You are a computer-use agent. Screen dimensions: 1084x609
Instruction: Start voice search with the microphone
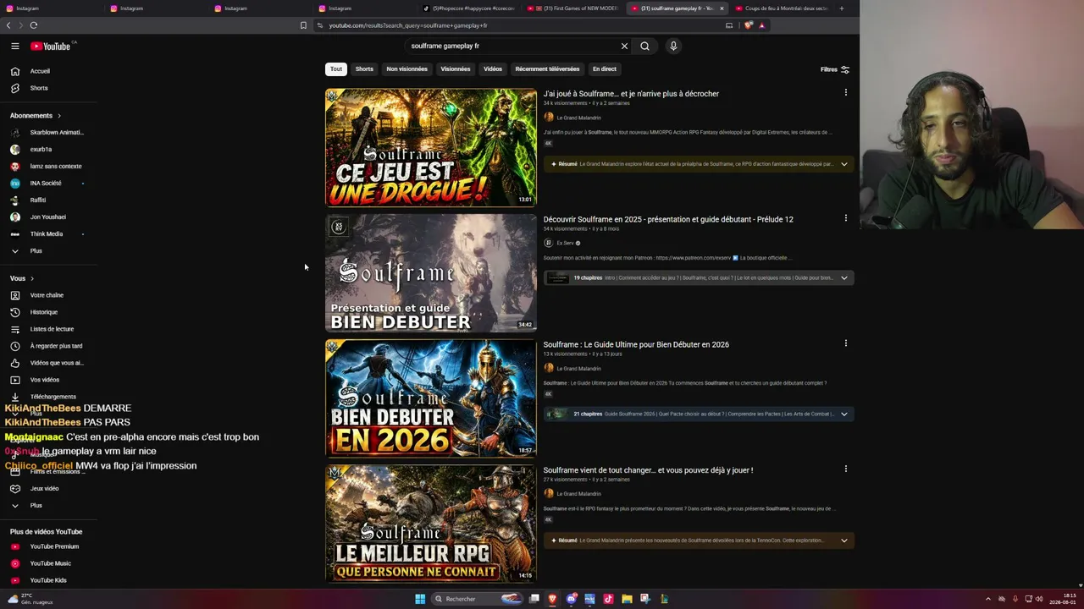tap(673, 46)
